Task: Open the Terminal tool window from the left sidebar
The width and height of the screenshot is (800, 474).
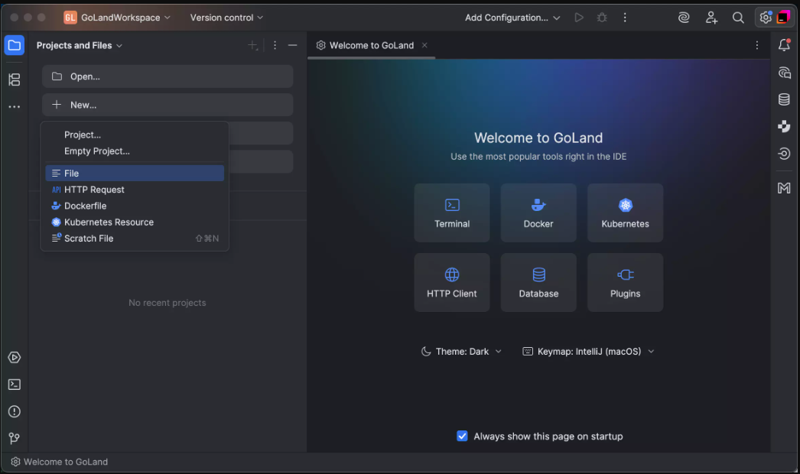Action: tap(14, 385)
